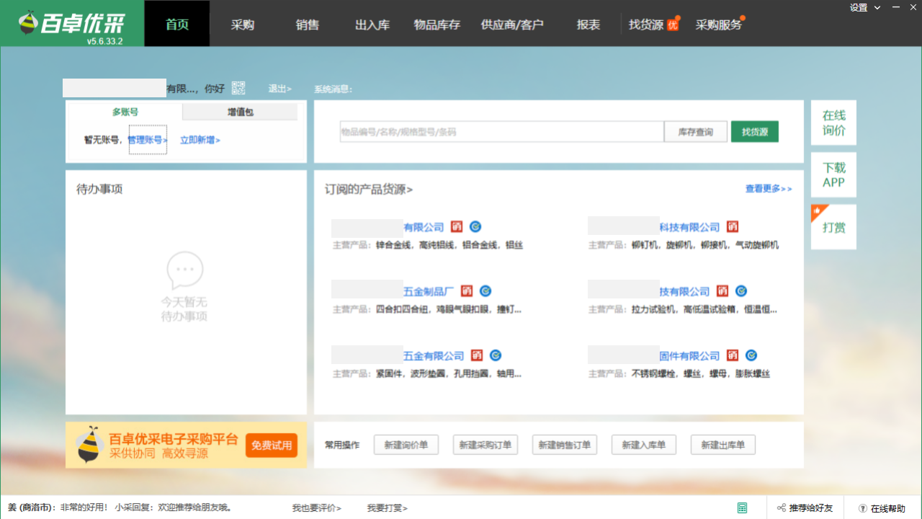This screenshot has width=922, height=519.
Task: Click the green 找货源 search button
Action: click(x=754, y=132)
